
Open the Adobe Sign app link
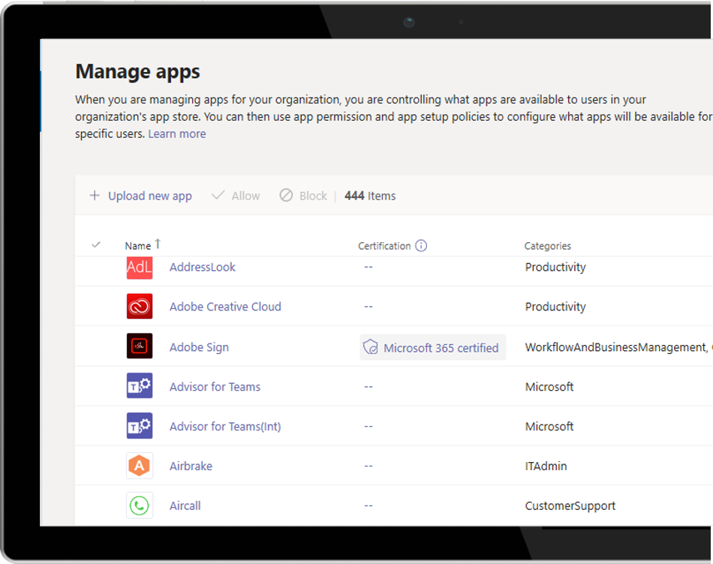point(199,347)
